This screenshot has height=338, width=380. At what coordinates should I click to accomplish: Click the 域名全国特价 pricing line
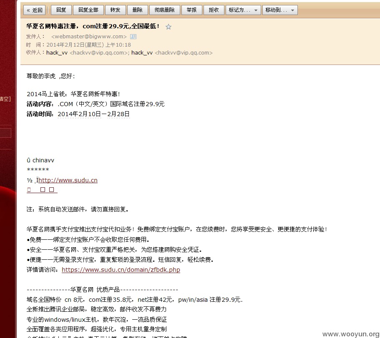[x=134, y=300]
